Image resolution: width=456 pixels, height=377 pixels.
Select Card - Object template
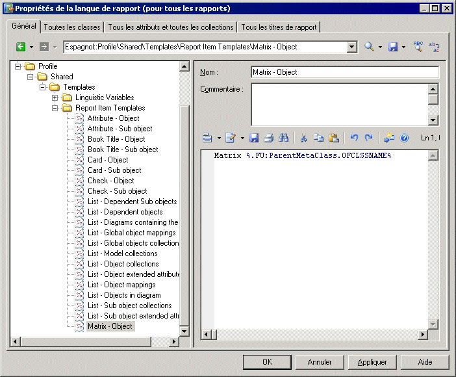[108, 160]
